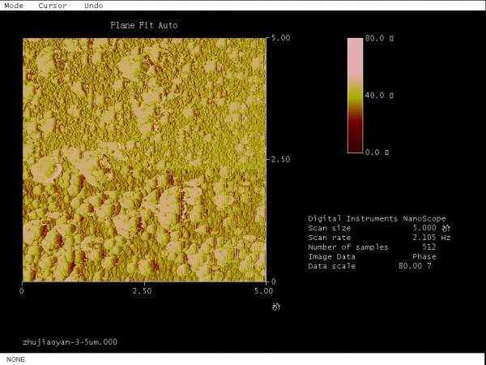The height and width of the screenshot is (365, 486).
Task: Click the dark red bottom of the color bar
Action: (355, 142)
